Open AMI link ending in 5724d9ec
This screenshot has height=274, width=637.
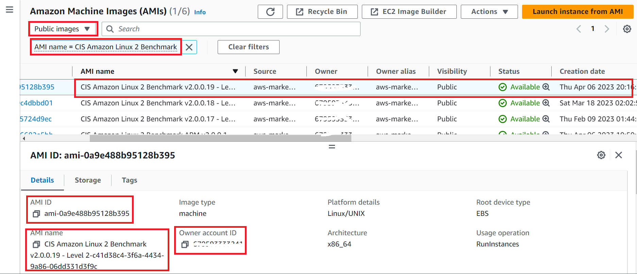click(36, 119)
